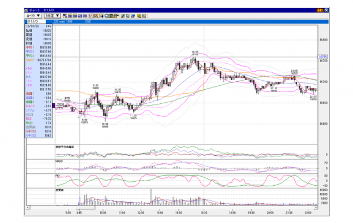Select the green pencil drawing tool
This screenshot has height=223, width=353.
(123, 16)
